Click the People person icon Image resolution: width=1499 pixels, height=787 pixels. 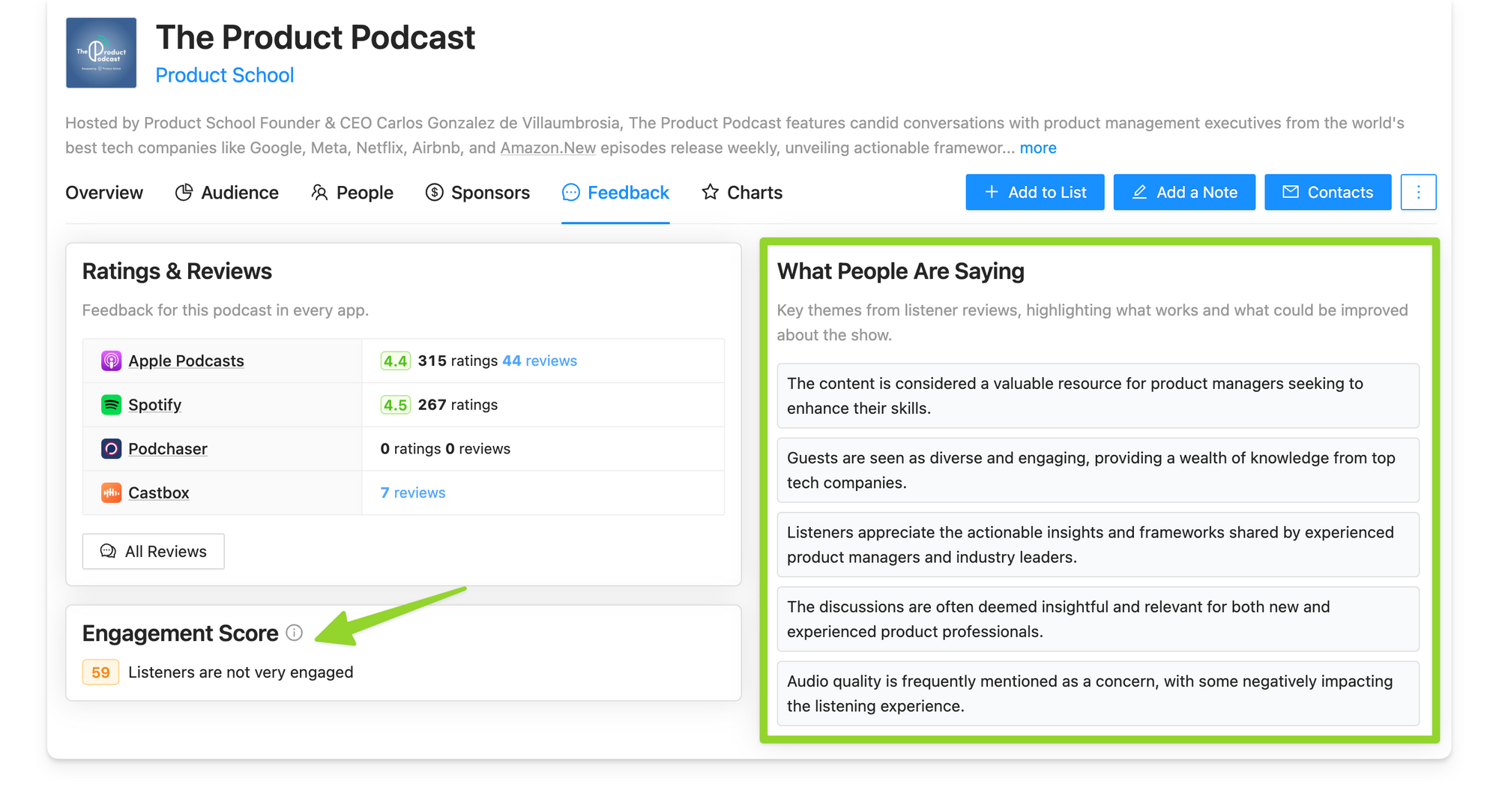(x=319, y=193)
